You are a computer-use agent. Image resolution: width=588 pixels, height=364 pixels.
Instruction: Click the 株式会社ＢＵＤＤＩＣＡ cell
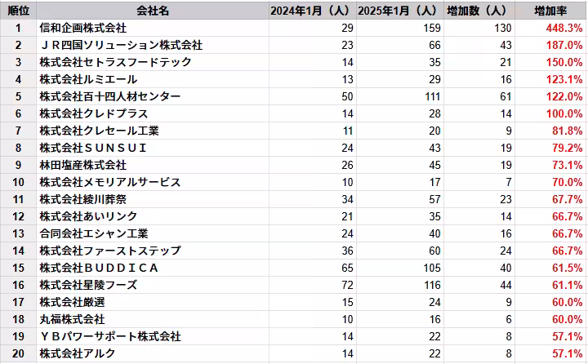click(153, 268)
